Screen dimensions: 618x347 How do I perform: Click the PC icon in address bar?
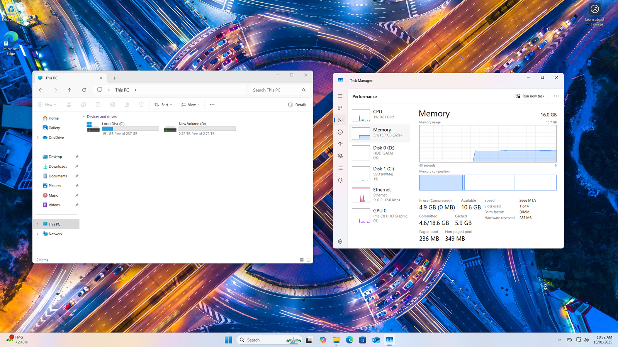[x=100, y=90]
